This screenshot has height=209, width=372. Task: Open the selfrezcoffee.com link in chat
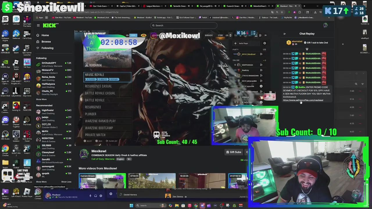(303, 100)
